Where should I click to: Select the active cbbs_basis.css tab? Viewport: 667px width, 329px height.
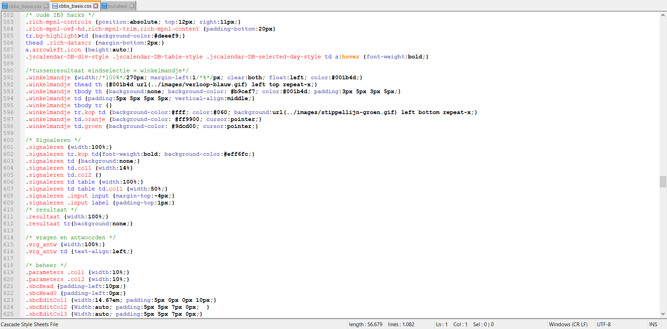(x=75, y=6)
